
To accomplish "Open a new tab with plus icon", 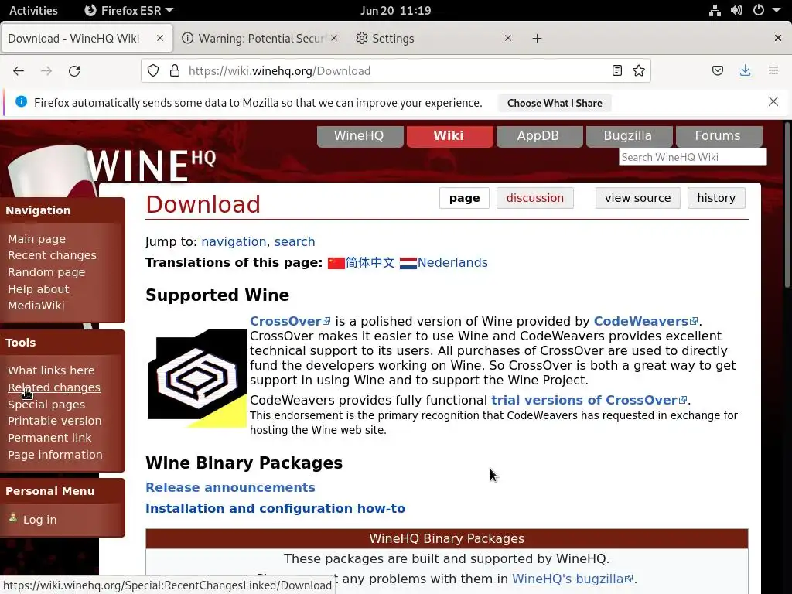I will 537,39.
